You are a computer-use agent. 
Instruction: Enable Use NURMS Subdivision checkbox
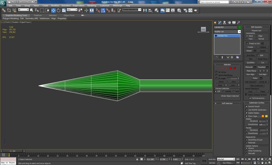247,110
